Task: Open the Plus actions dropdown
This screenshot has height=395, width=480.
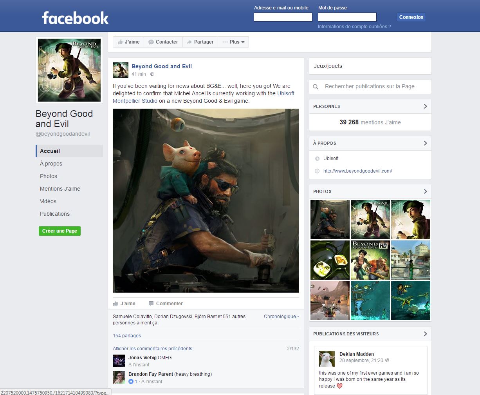Action: (233, 42)
